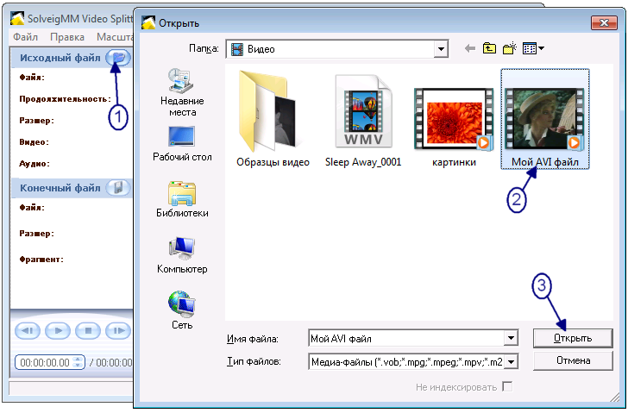This screenshot has height=413, width=628.
Task: Open Компьютер in places bar
Action: (x=182, y=255)
